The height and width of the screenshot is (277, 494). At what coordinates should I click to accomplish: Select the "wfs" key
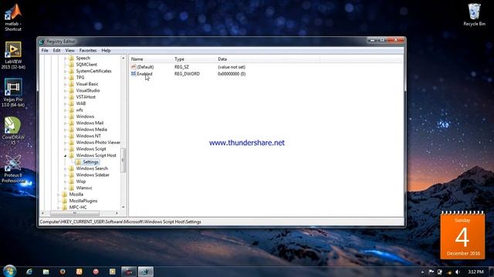[x=80, y=110]
